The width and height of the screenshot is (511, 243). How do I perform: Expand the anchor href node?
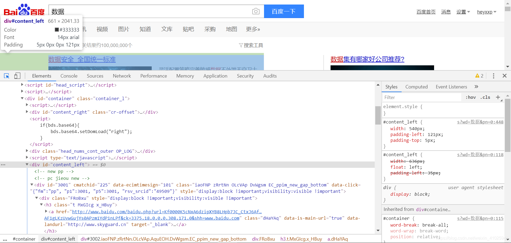pyautogui.click(x=46, y=211)
